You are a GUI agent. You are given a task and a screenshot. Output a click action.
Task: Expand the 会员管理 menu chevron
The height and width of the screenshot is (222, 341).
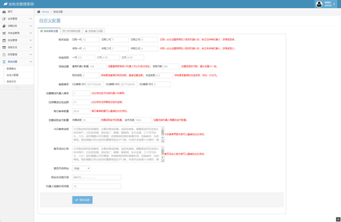pyautogui.click(x=31, y=19)
